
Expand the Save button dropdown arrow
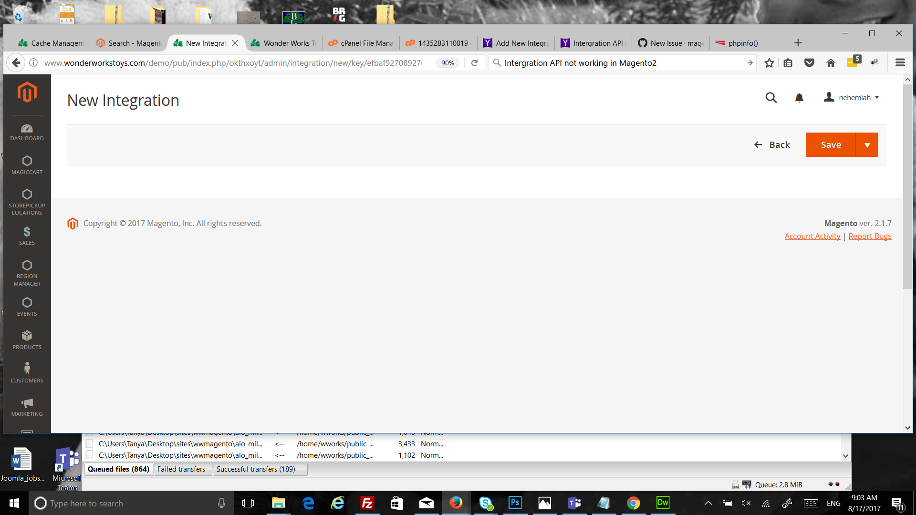[x=867, y=144]
